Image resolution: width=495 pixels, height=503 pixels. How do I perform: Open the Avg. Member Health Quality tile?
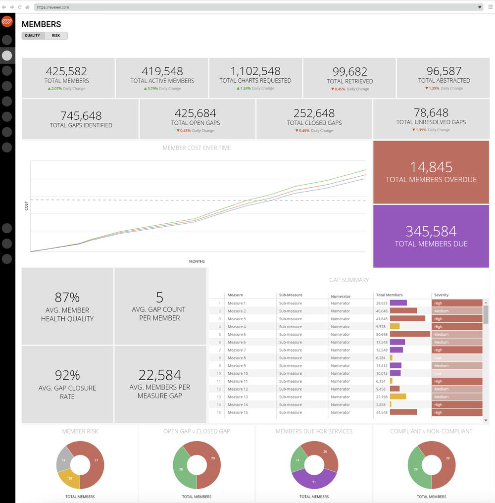pos(67,306)
